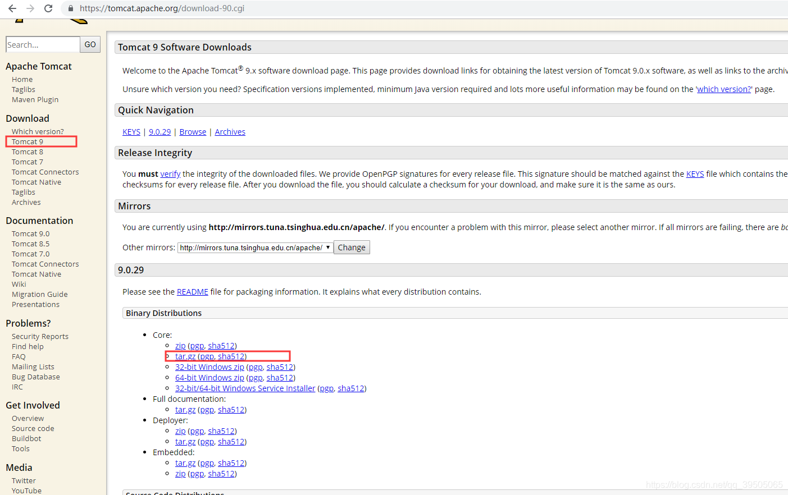Screen dimensions: 788x495
Task: Click the verify link in Release Integrity
Action: pyautogui.click(x=170, y=174)
